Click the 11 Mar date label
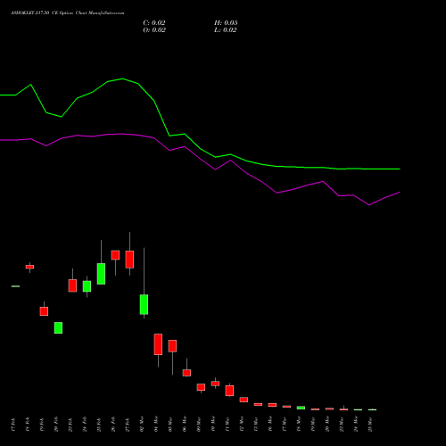Viewport: 446px width, 446px height. click(227, 424)
